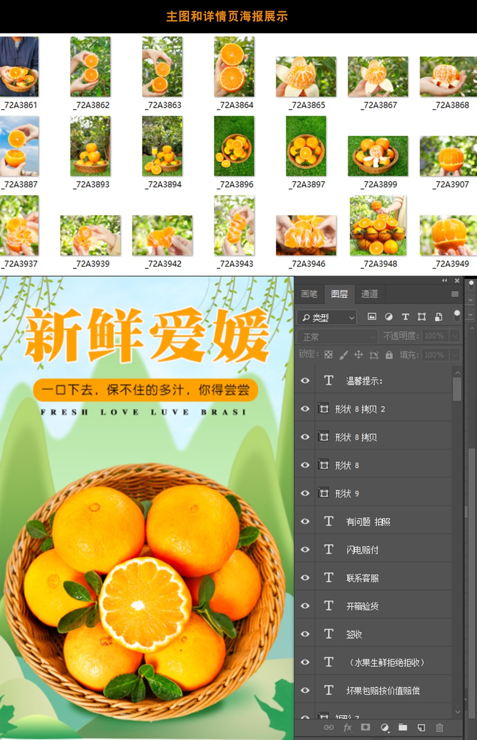This screenshot has width=477, height=740.
Task: Click the T icon of 签收 layer
Action: pos(329,634)
